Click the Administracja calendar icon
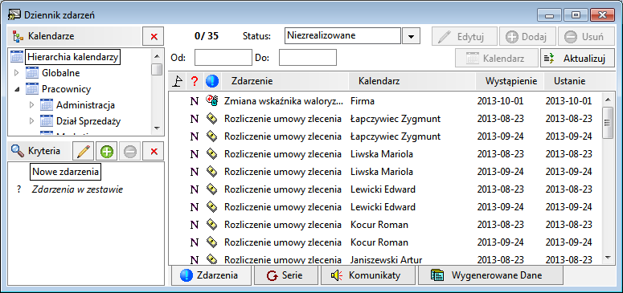Image resolution: width=623 pixels, height=293 pixels. (x=47, y=105)
